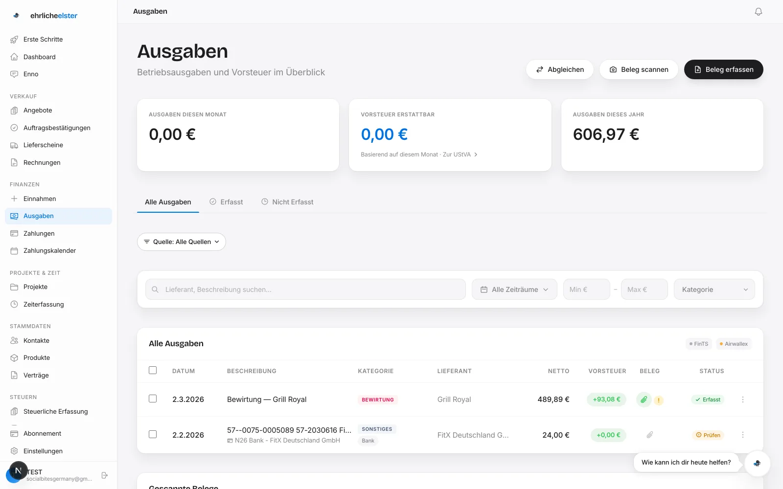Click the Steuerliche Erfassung icon
The height and width of the screenshot is (489, 783).
point(14,411)
